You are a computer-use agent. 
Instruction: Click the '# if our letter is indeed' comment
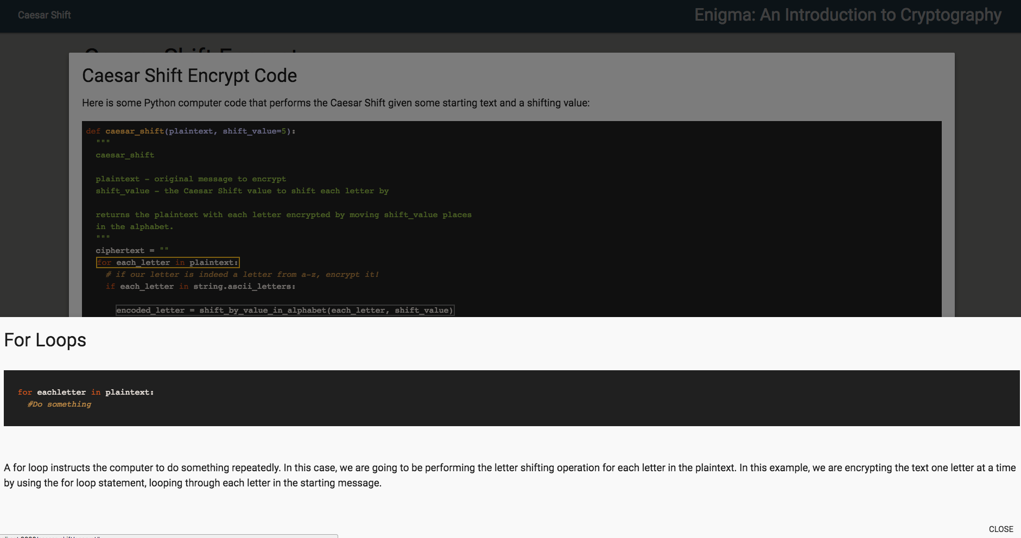(x=242, y=275)
